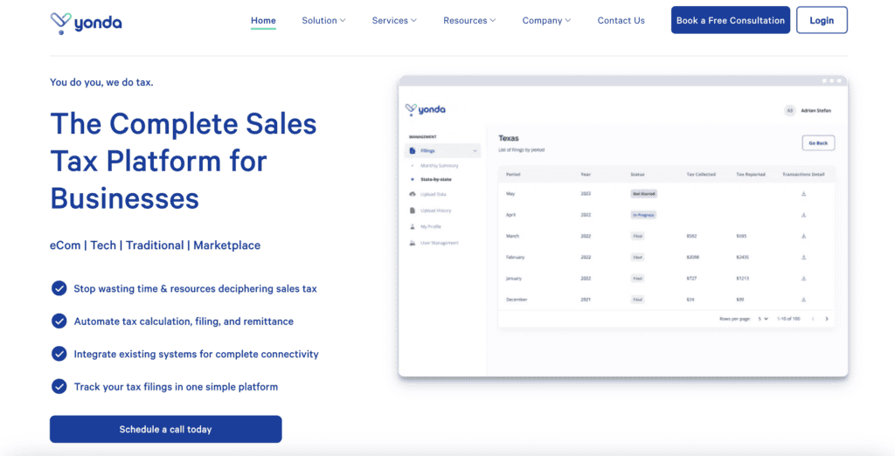The width and height of the screenshot is (895, 456).
Task: Click the checkmark beside "Automate tax calculation"
Action: click(x=59, y=321)
